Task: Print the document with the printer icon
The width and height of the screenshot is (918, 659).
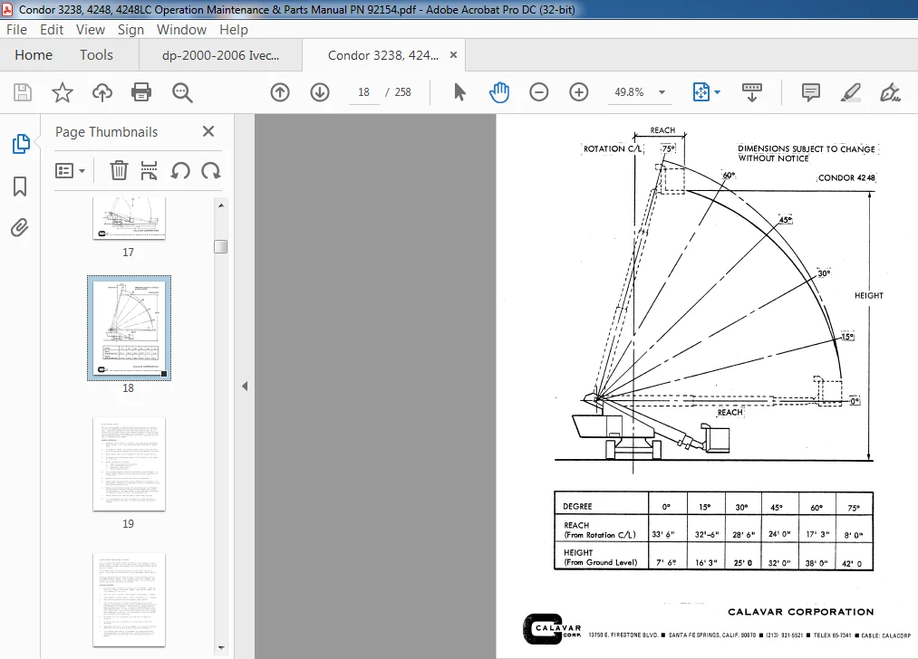Action: click(x=141, y=92)
